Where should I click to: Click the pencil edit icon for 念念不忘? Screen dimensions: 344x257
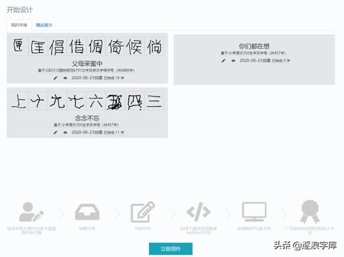coord(55,132)
